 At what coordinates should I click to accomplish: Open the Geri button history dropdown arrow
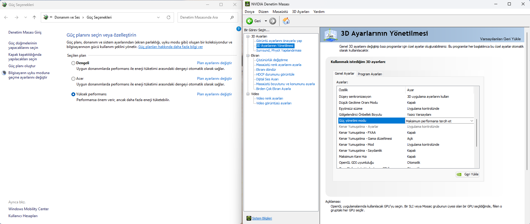(266, 21)
